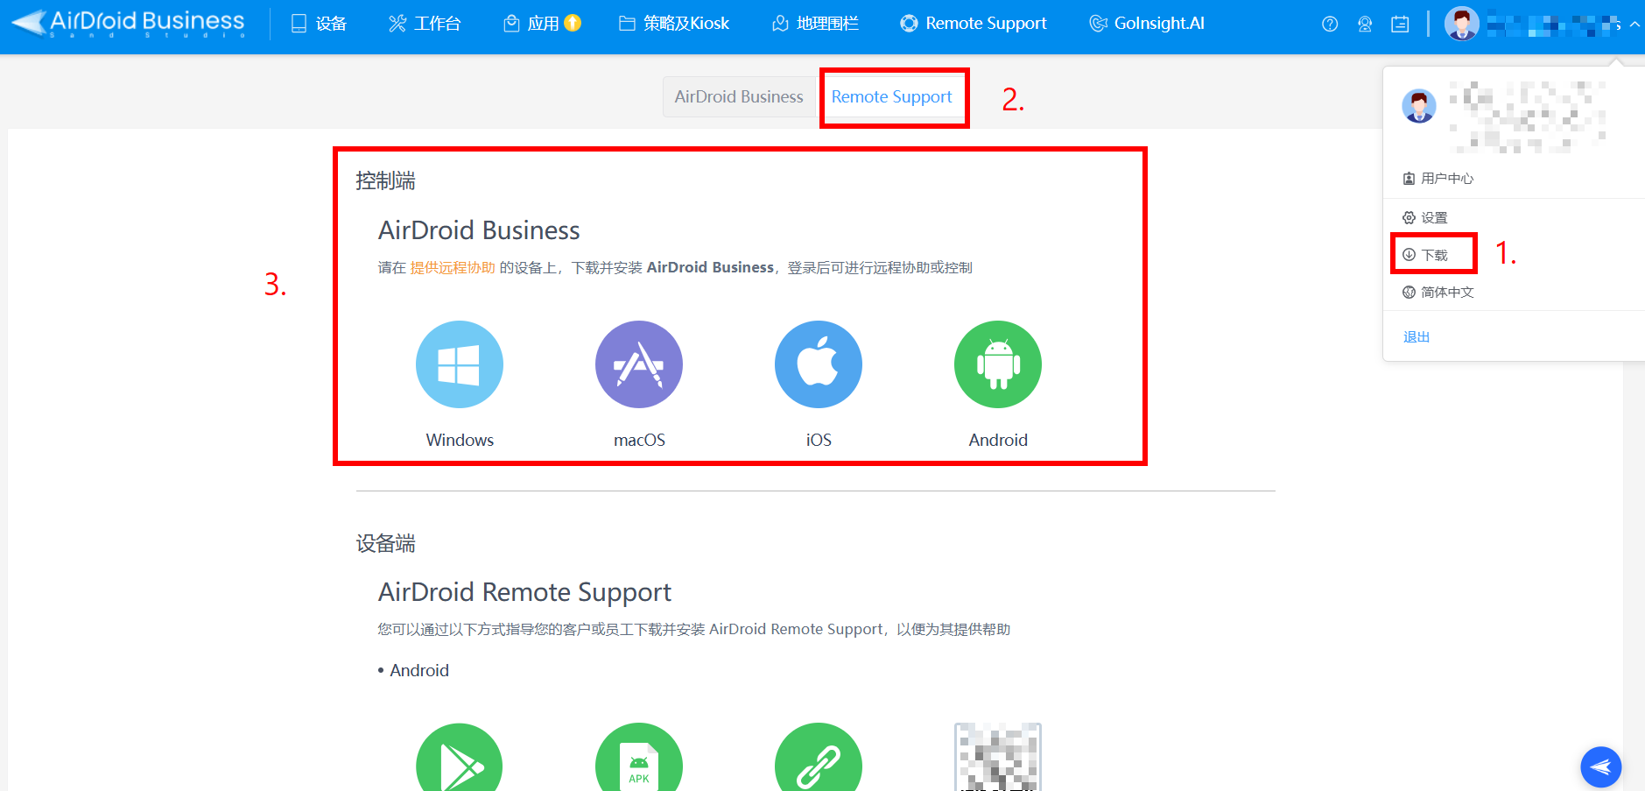The image size is (1645, 791).
Task: Open 用户中心 in the account menu
Action: pyautogui.click(x=1438, y=179)
